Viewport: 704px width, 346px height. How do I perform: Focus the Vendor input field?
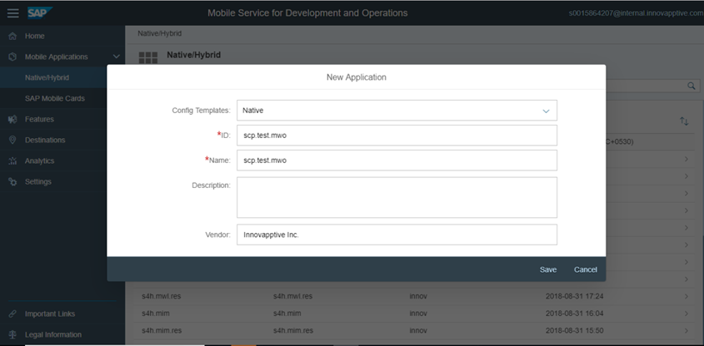click(397, 235)
